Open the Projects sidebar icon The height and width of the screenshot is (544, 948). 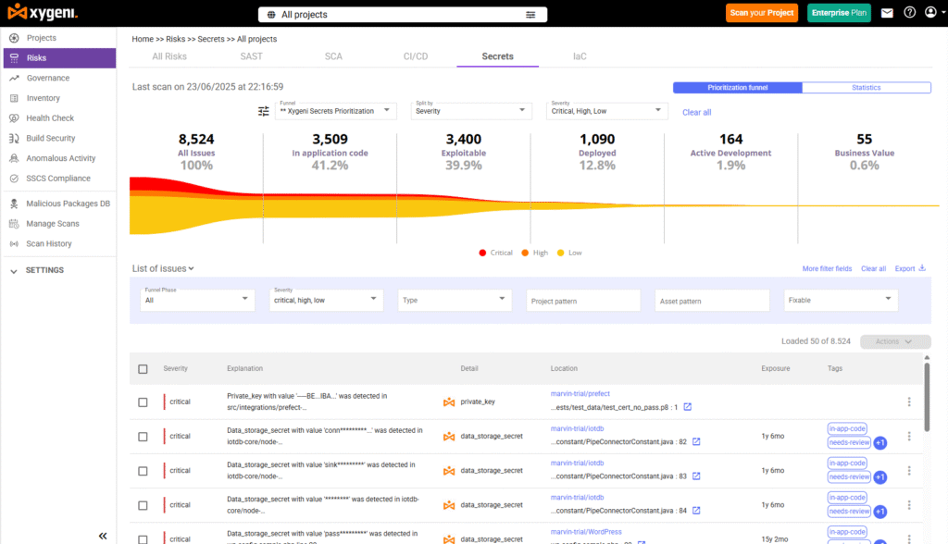tap(14, 38)
